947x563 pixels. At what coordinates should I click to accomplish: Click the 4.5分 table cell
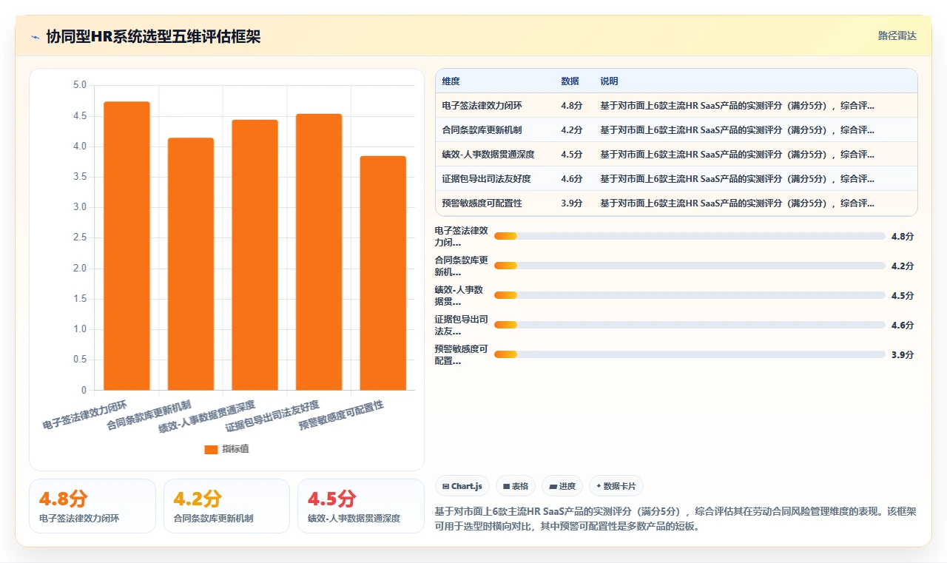(572, 155)
